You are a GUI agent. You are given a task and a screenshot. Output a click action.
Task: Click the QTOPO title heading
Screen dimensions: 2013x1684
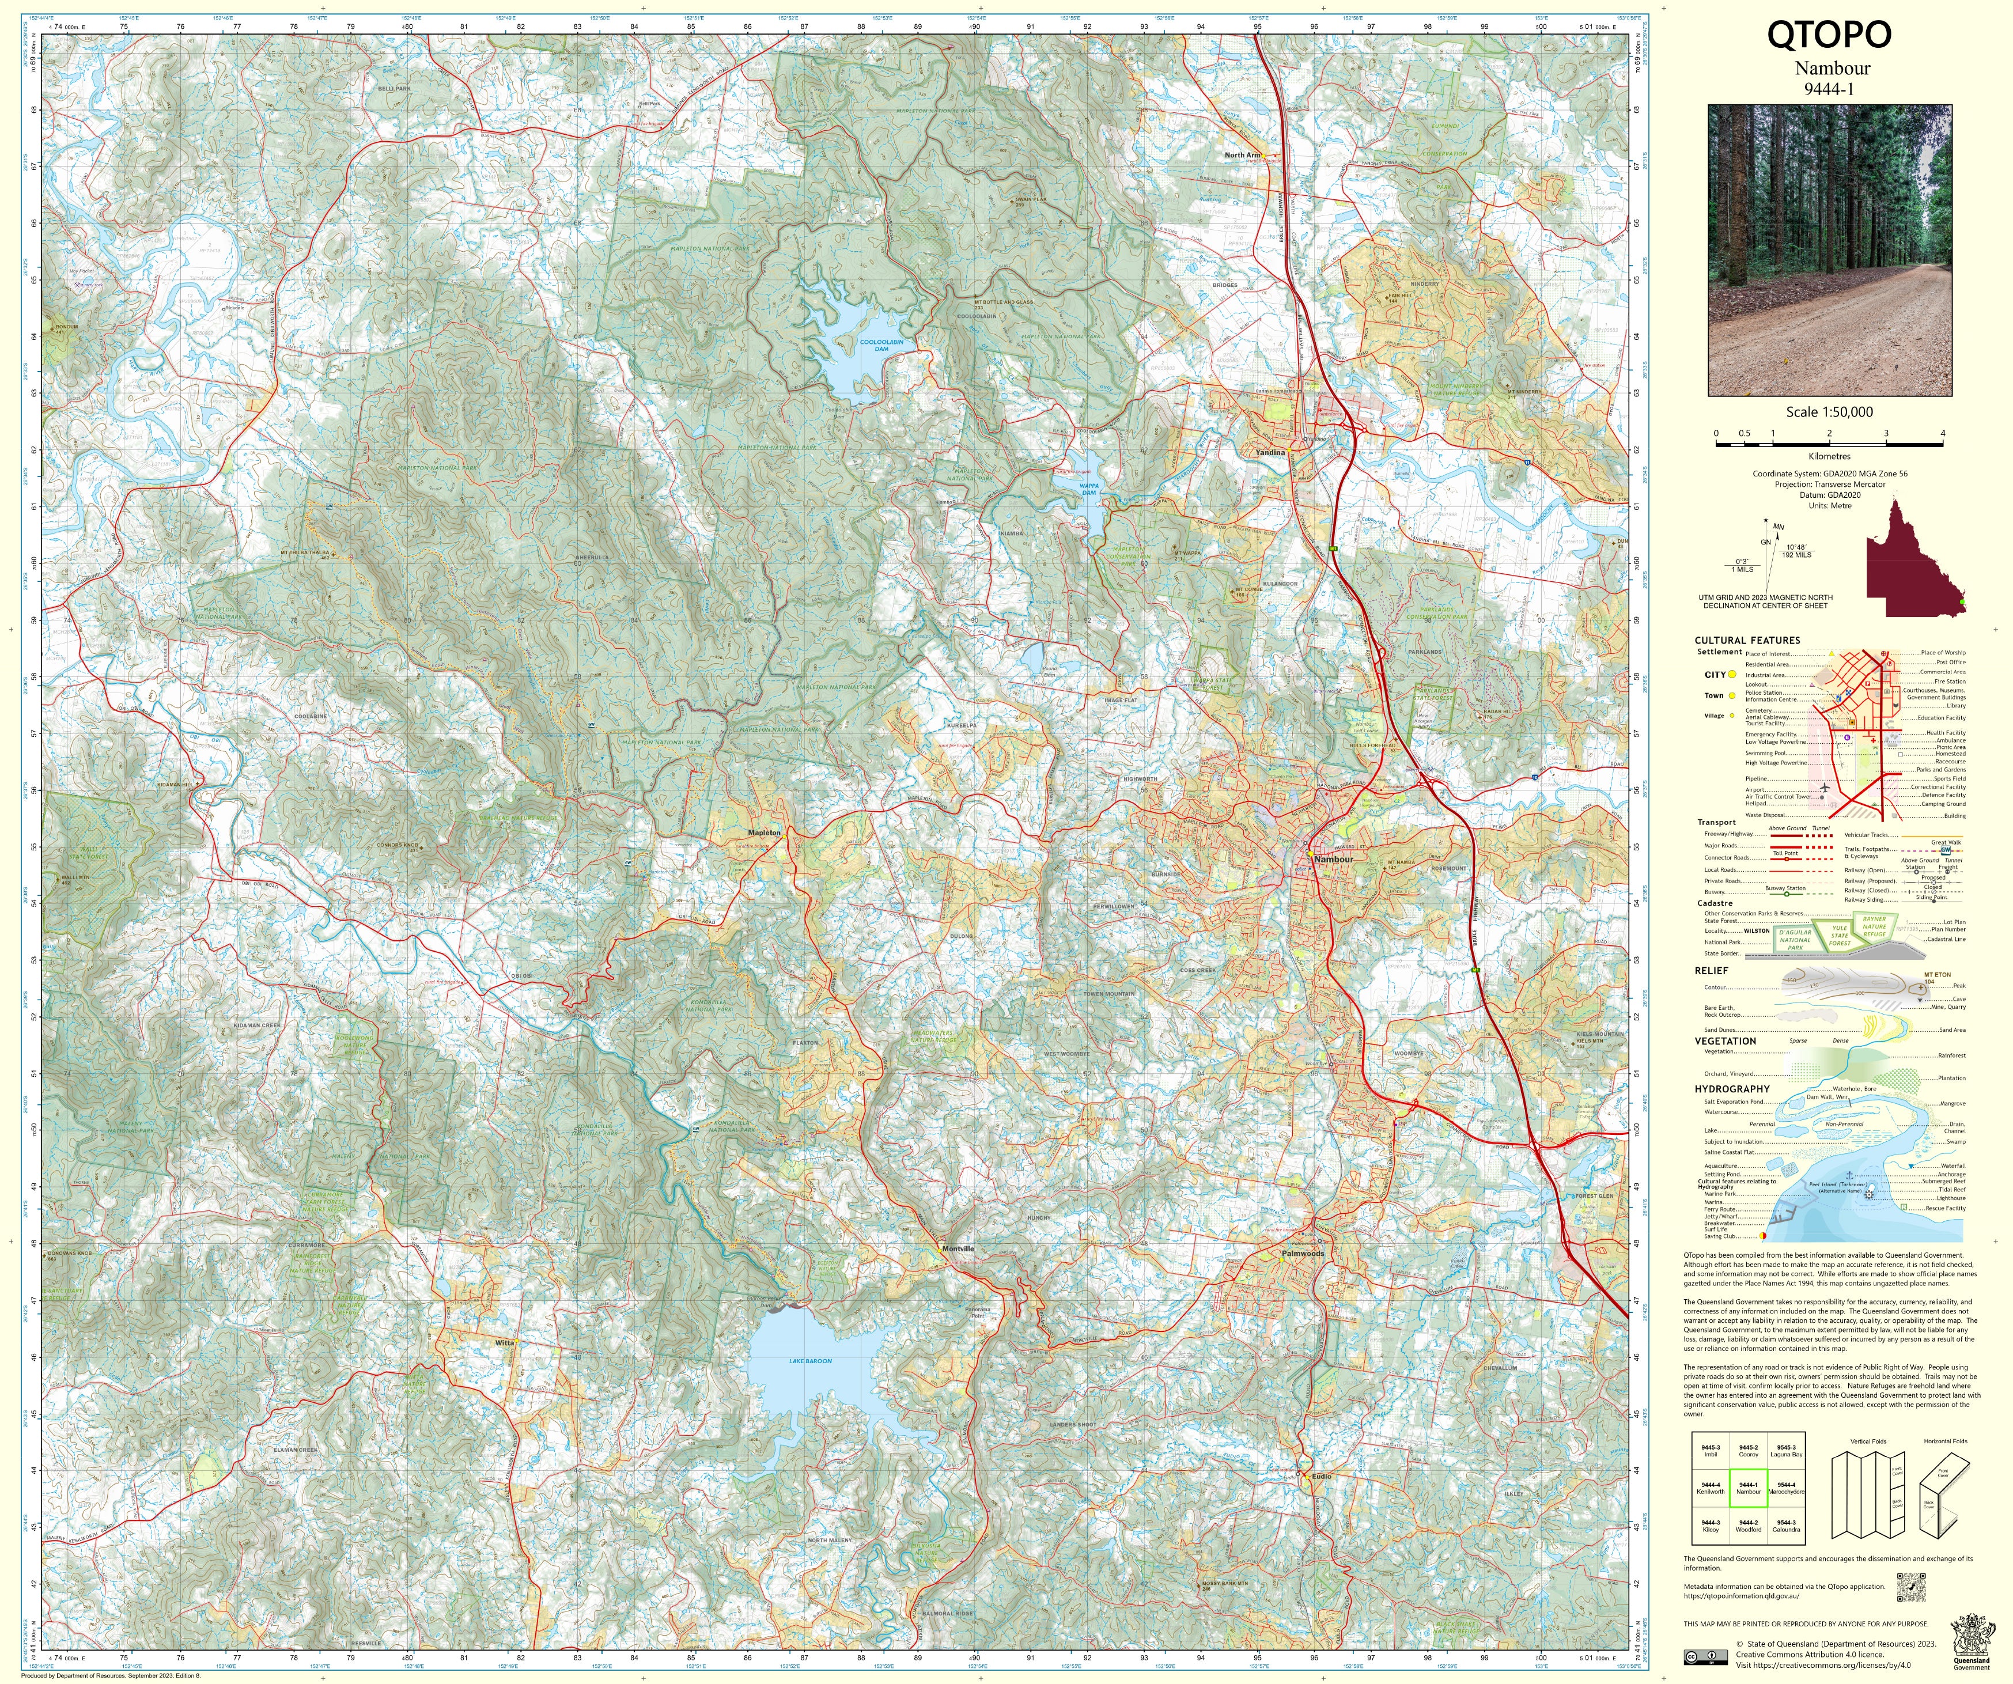[1829, 35]
